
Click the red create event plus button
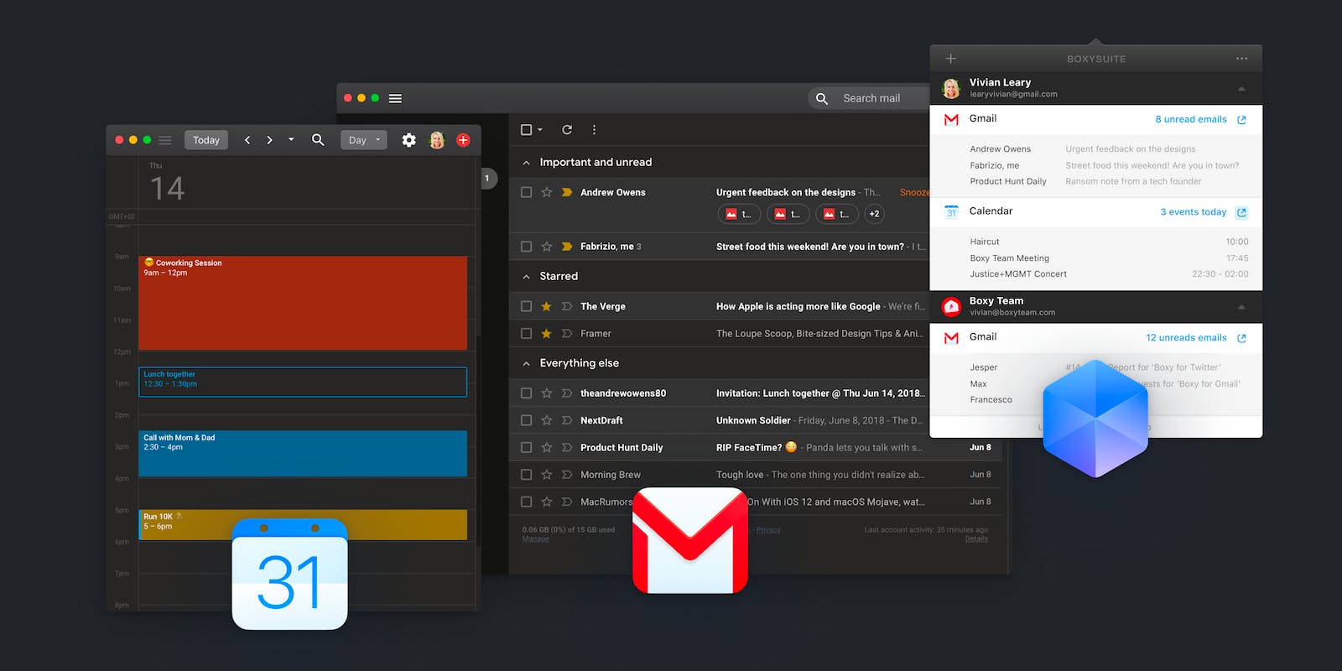463,140
